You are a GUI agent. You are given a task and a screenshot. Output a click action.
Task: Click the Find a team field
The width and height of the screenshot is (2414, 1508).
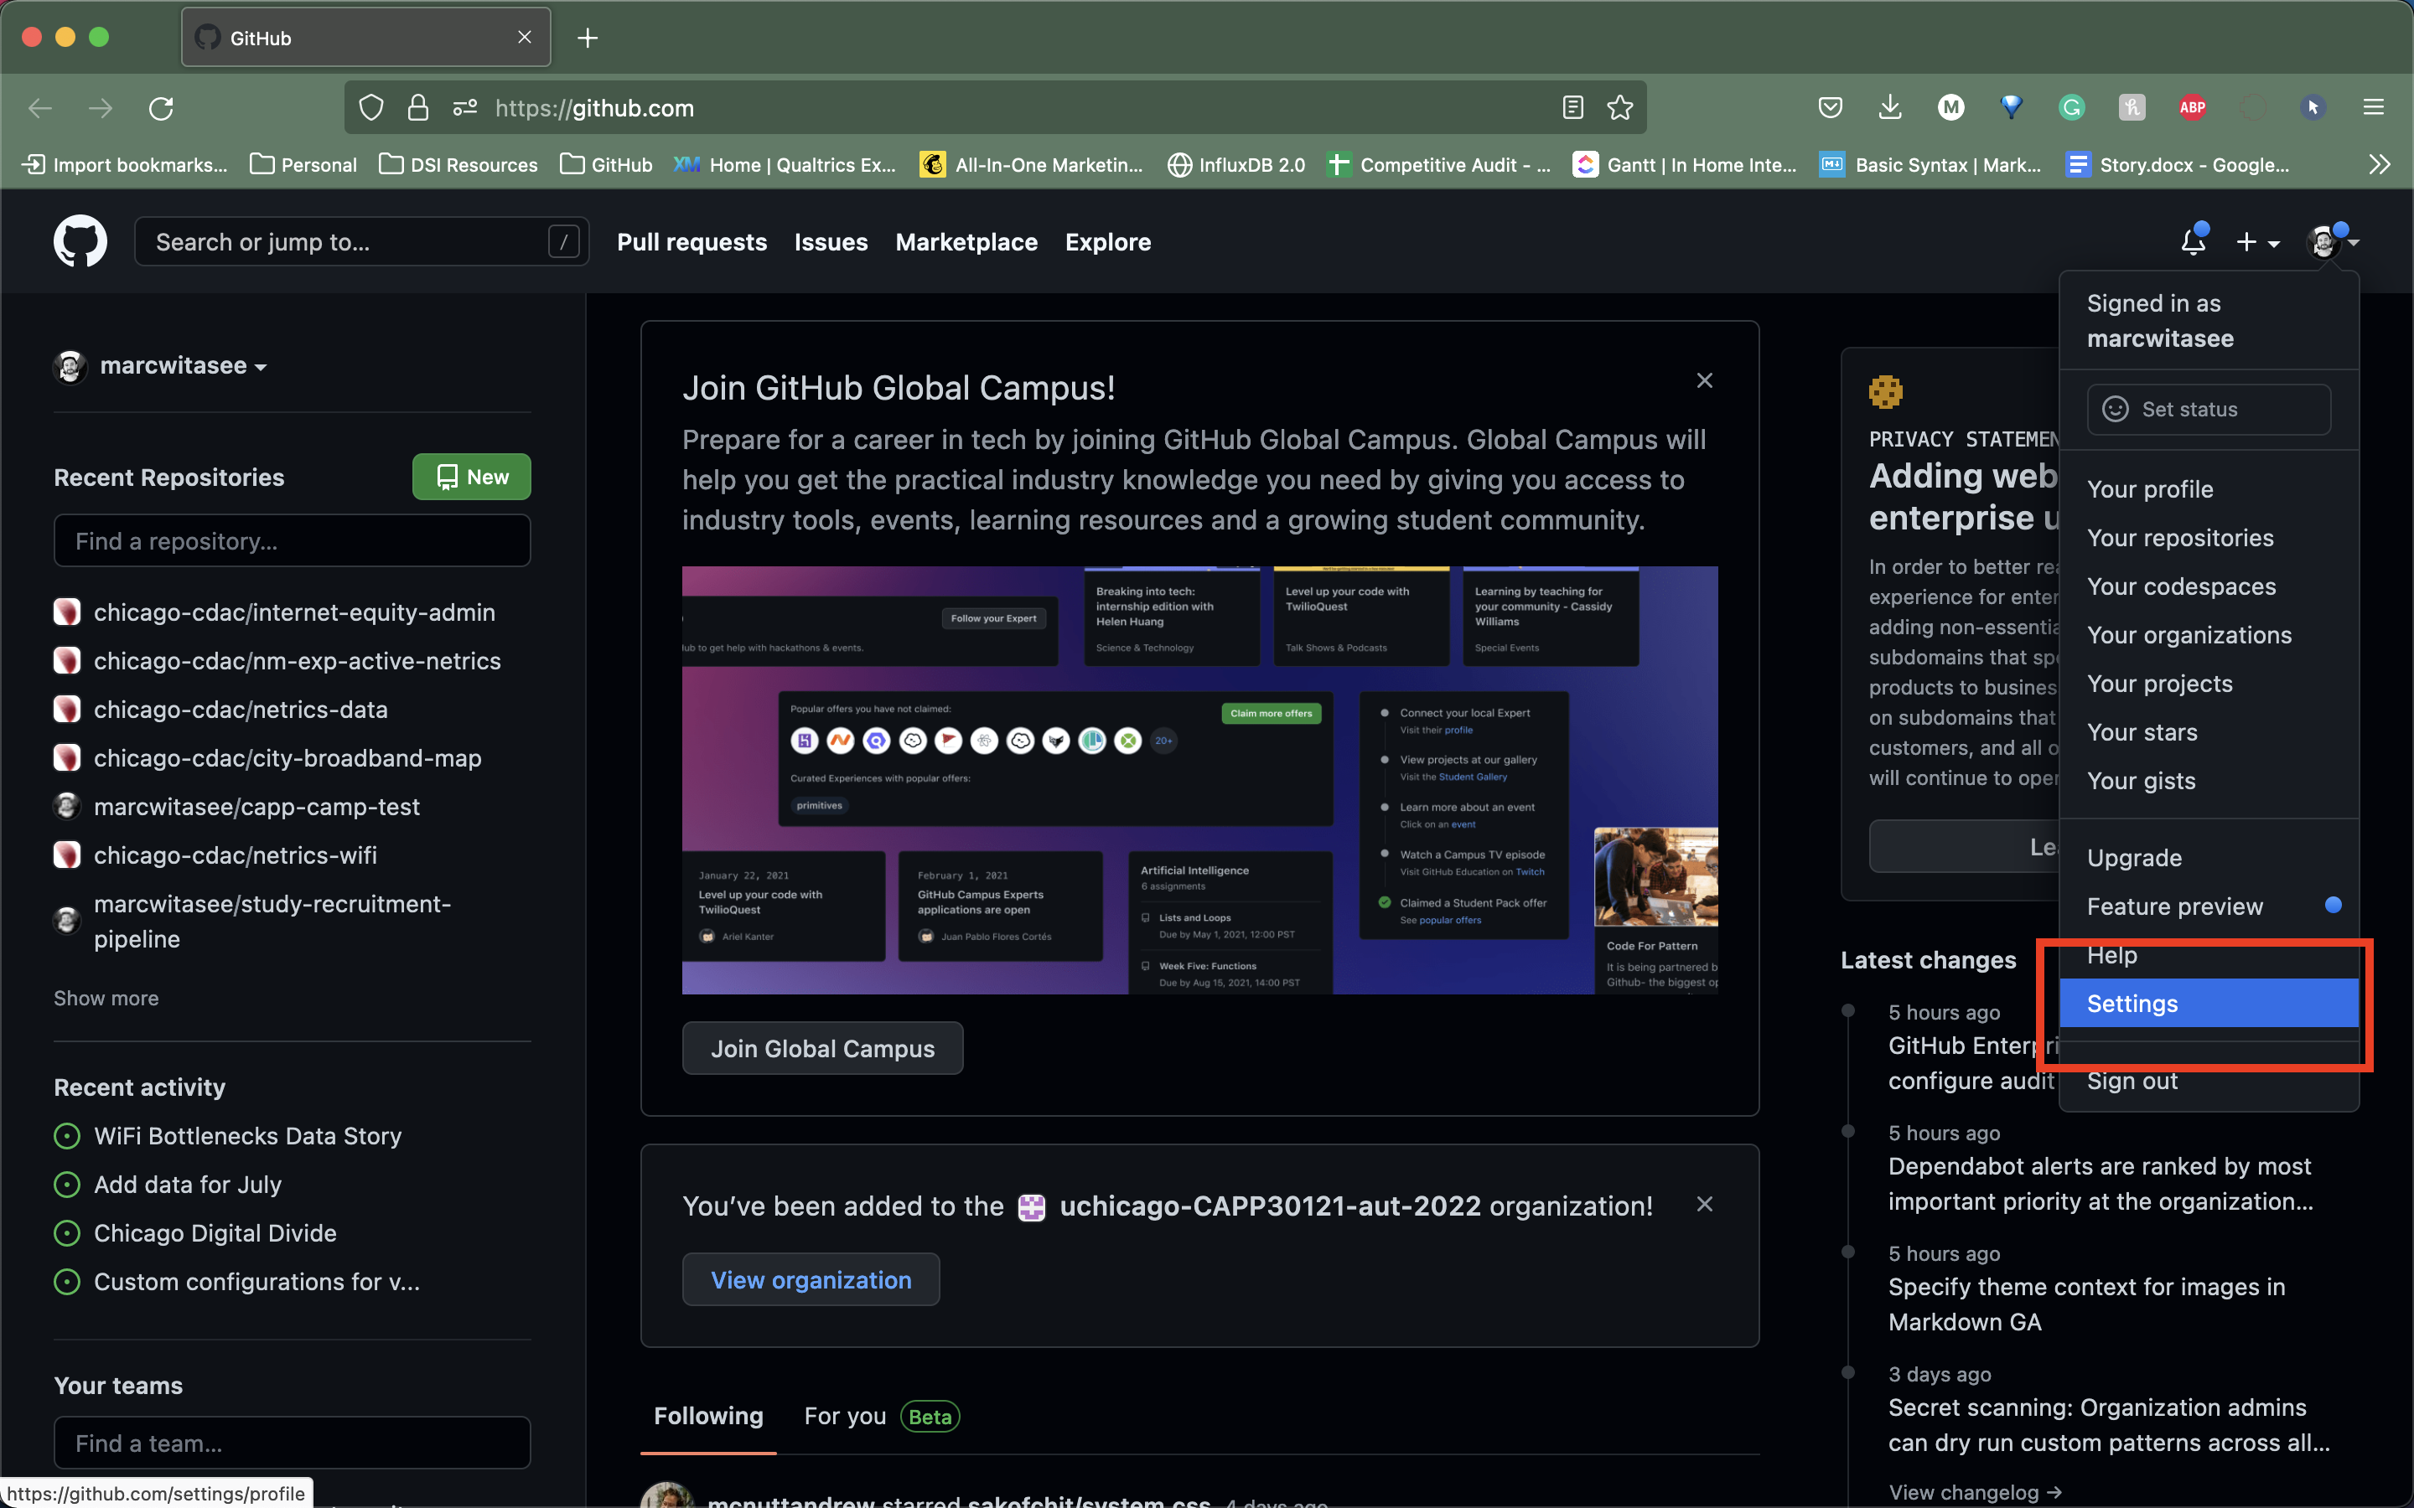[293, 1443]
